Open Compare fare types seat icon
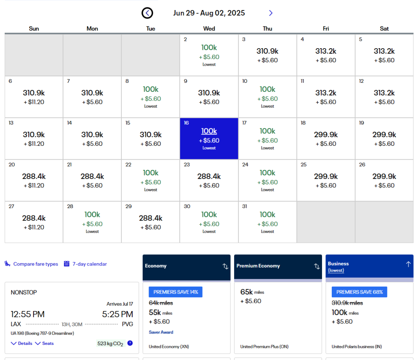The image size is (420, 360). pos(8,264)
